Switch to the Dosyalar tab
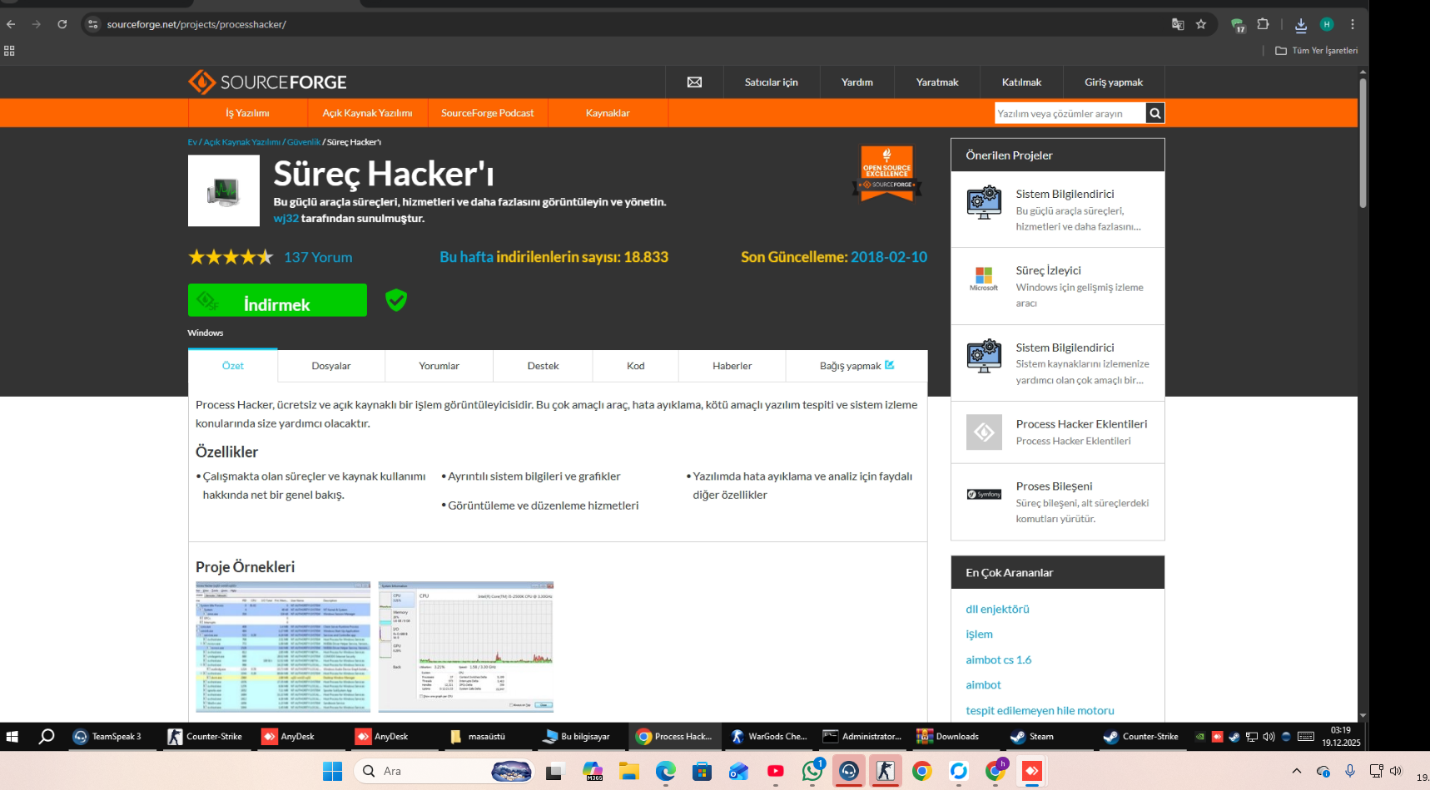The image size is (1430, 790). (x=331, y=366)
